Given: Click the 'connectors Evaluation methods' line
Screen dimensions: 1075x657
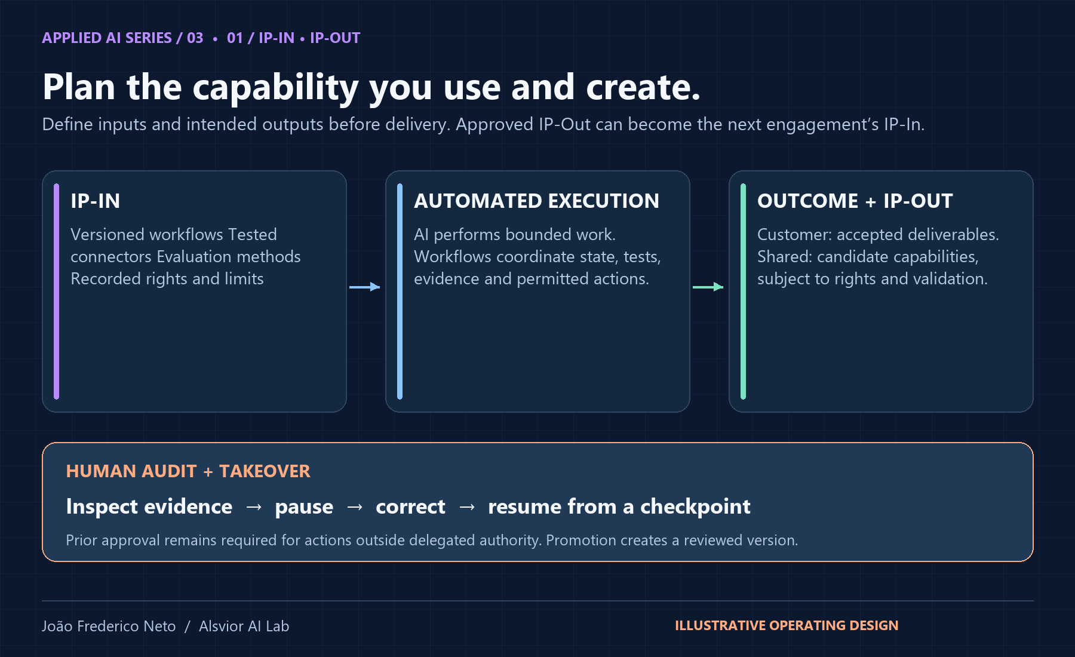Looking at the screenshot, I should [x=186, y=256].
